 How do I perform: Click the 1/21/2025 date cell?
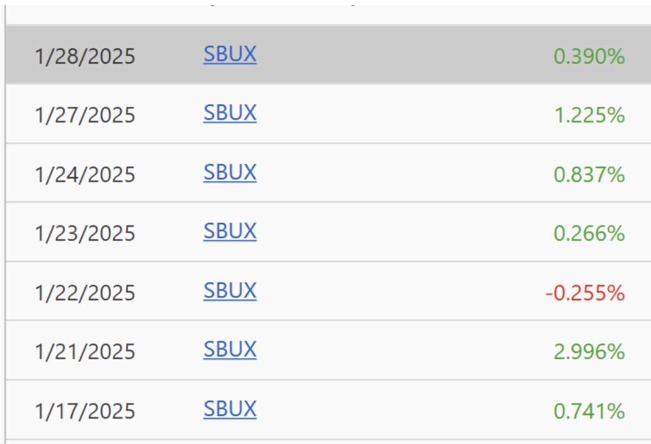[x=85, y=352]
